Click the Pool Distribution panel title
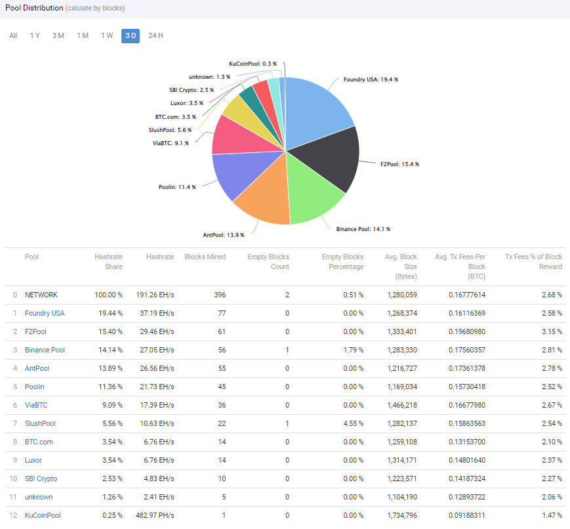The width and height of the screenshot is (570, 529). tap(34, 8)
